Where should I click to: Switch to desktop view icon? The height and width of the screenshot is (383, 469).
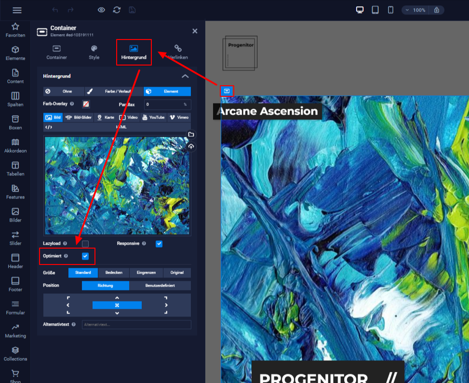pyautogui.click(x=360, y=10)
